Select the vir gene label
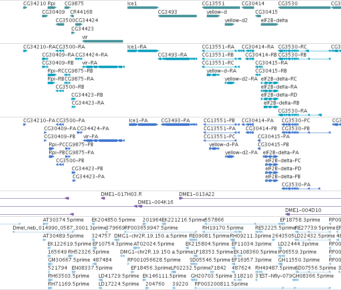 [85, 37]
